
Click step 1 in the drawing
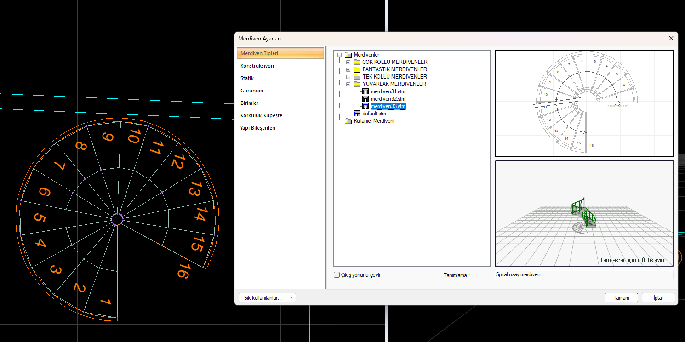pos(105,302)
